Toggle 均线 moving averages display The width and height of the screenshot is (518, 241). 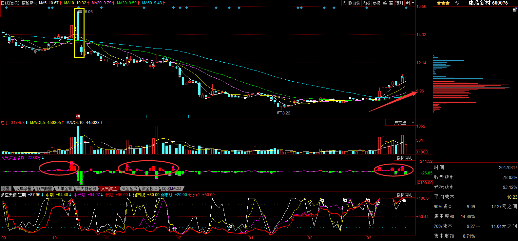366,3
